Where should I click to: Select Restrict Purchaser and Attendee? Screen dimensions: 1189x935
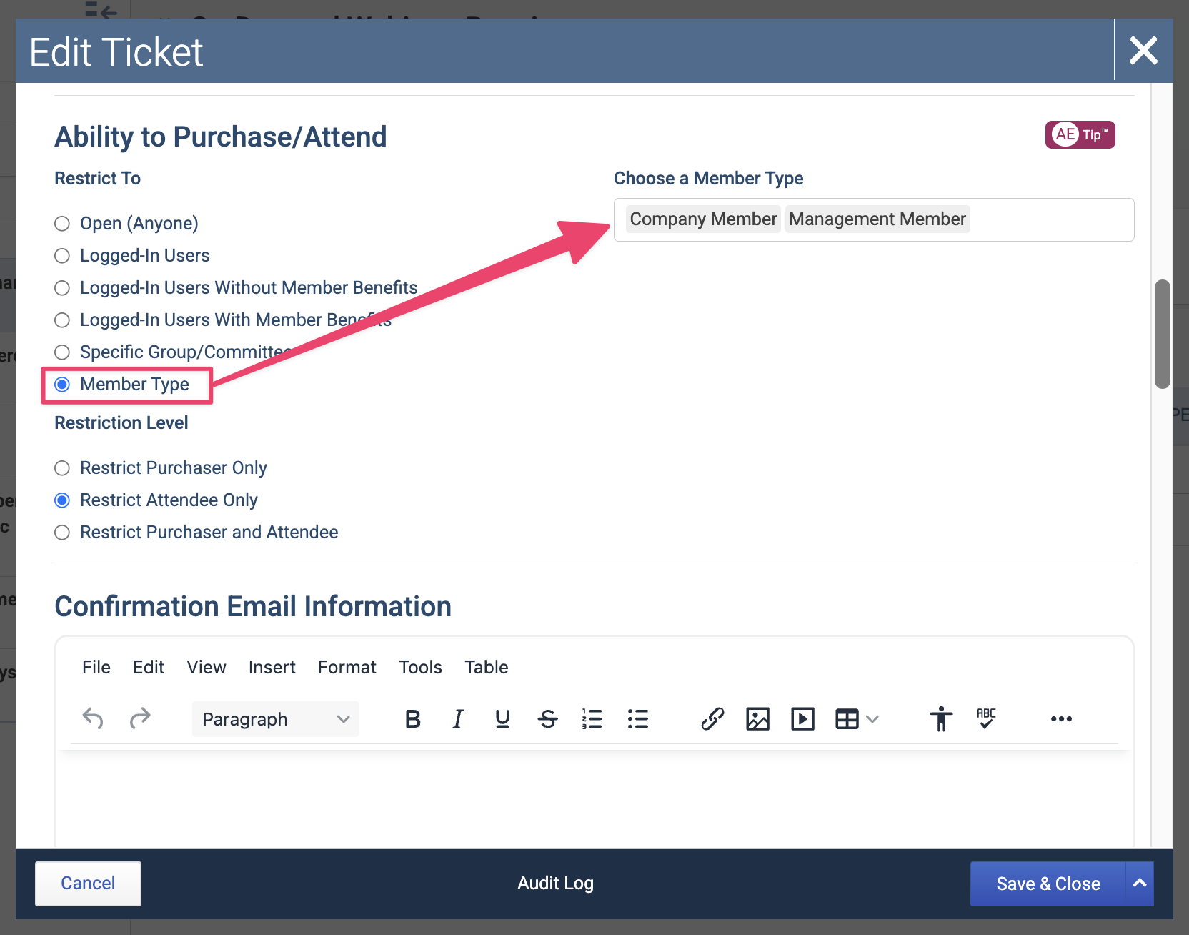(x=62, y=533)
